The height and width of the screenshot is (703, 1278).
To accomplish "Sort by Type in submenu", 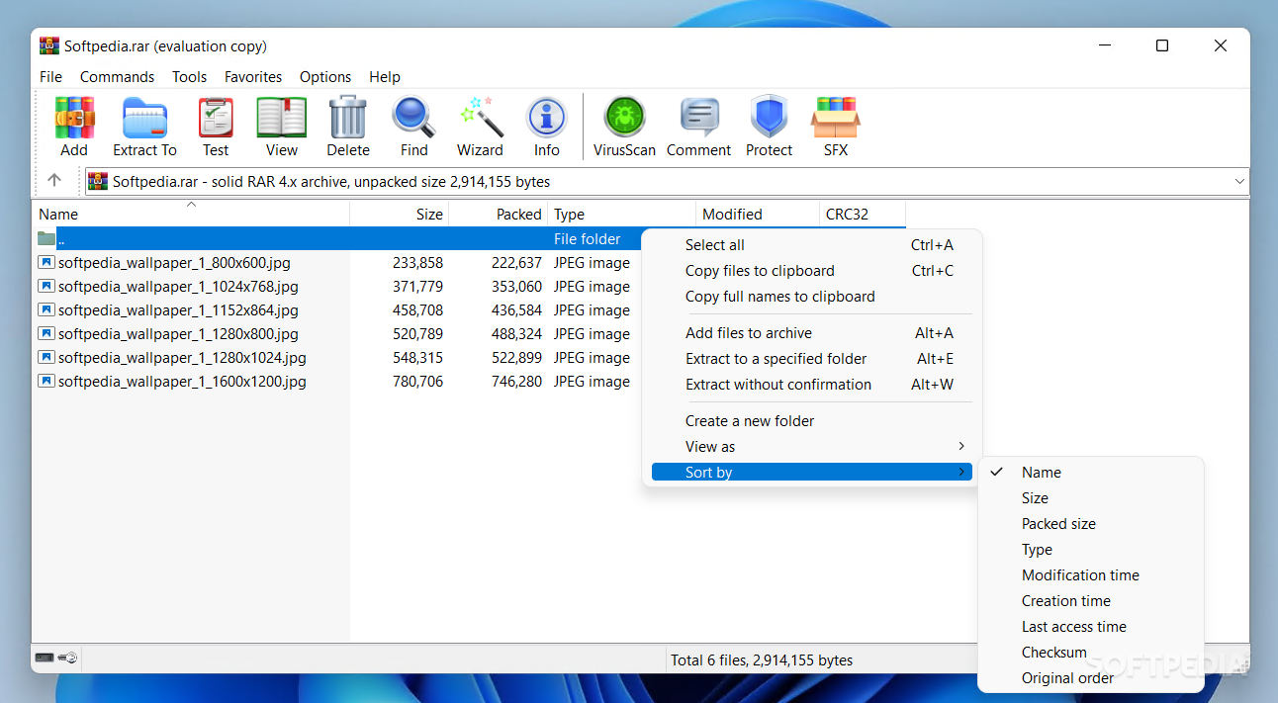I will tap(1091, 549).
